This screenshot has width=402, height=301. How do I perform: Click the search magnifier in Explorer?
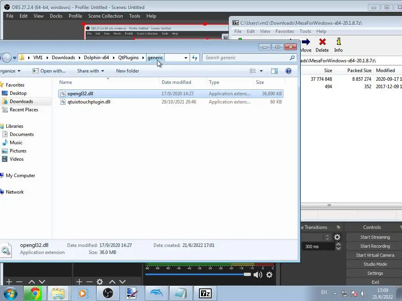[292, 58]
